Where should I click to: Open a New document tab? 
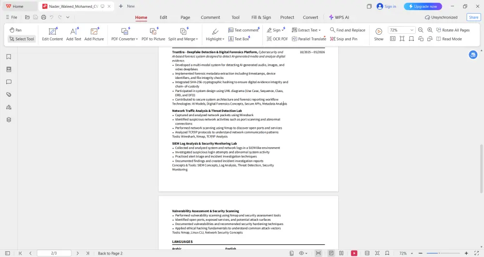point(127,6)
